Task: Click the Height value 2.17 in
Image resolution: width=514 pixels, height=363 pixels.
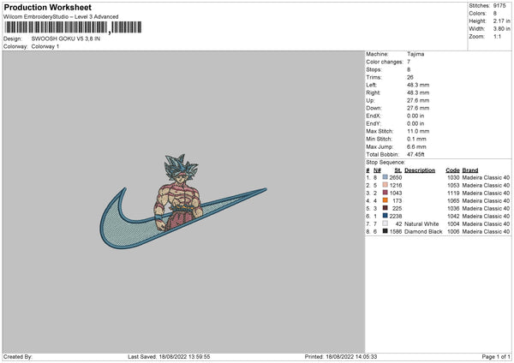Action: (501, 21)
